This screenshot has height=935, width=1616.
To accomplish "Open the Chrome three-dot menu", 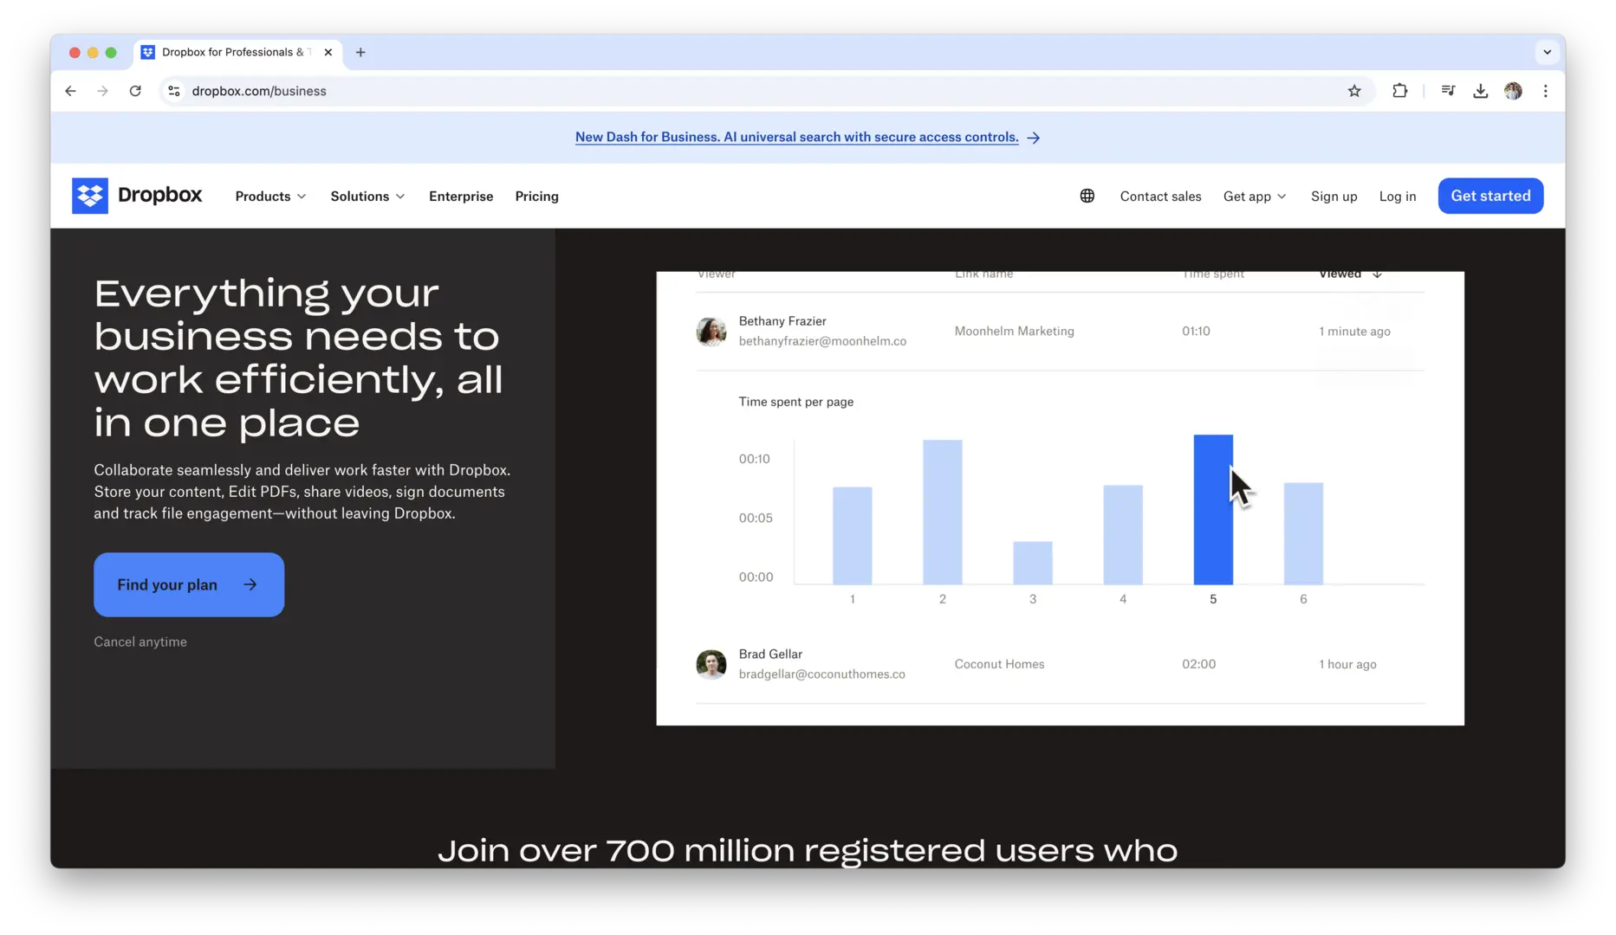I will 1546,91.
